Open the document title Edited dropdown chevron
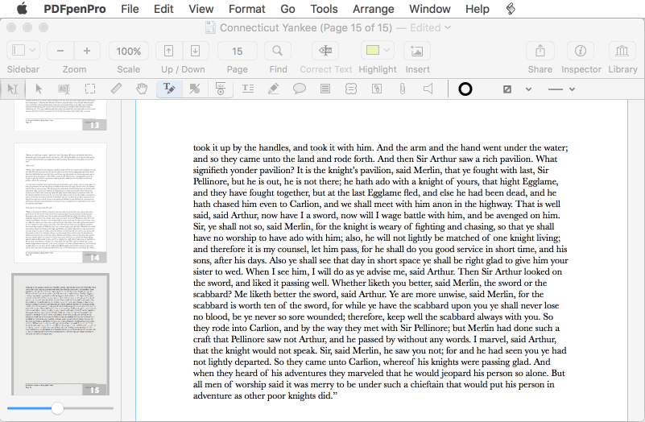This screenshot has height=422, width=645. (448, 27)
